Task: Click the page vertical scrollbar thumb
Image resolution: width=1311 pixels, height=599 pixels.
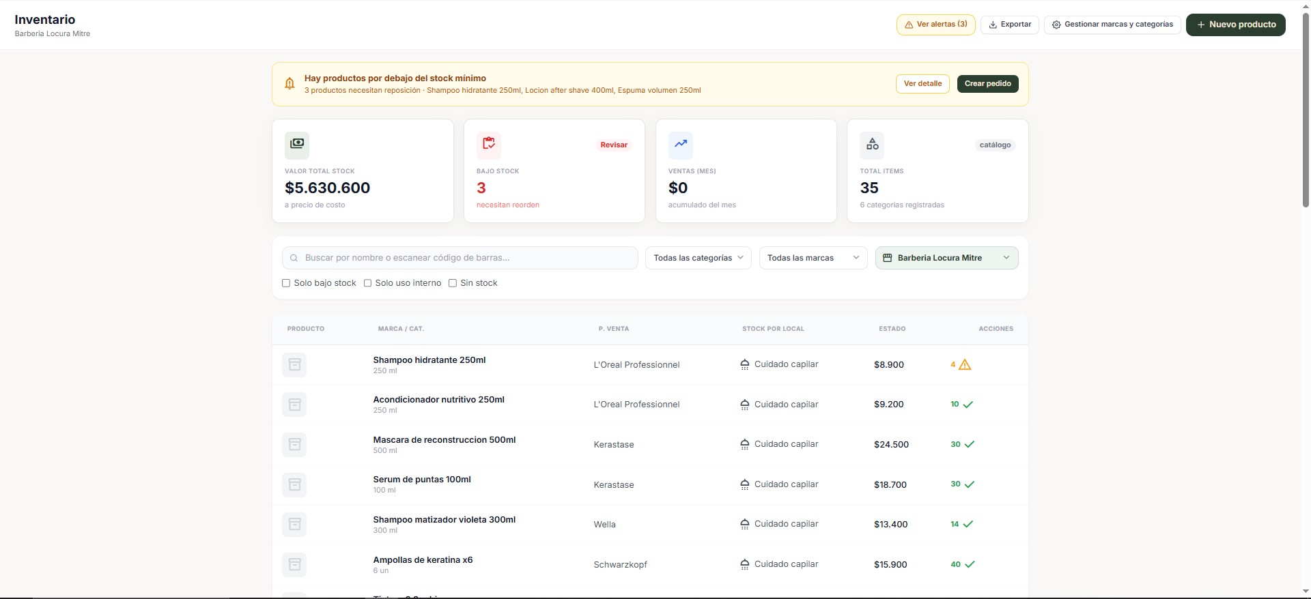Action: point(1306,109)
